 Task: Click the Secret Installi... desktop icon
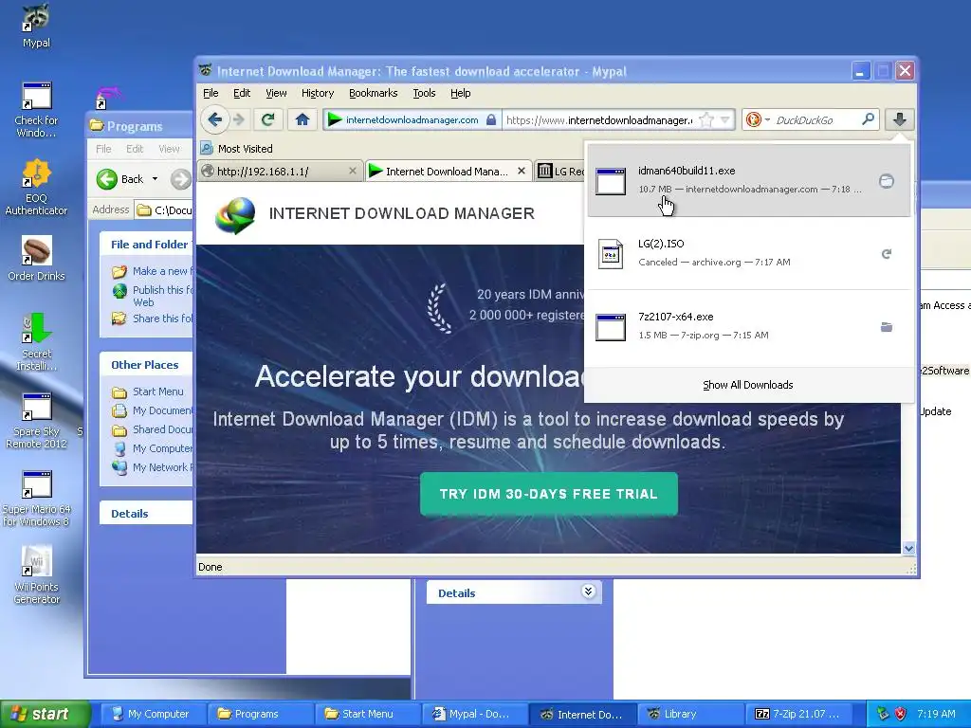[36, 341]
